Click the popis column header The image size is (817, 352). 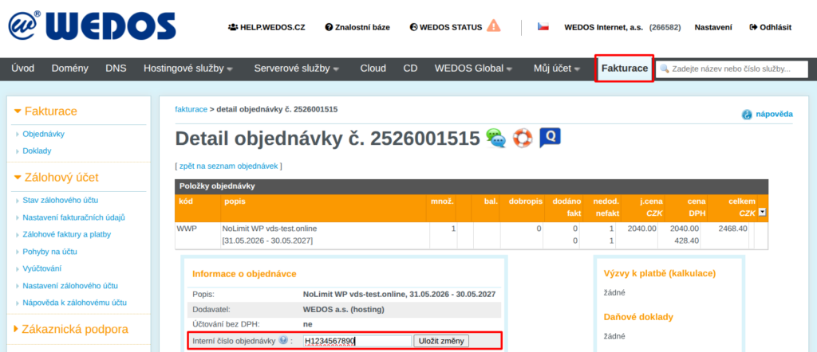(x=235, y=201)
